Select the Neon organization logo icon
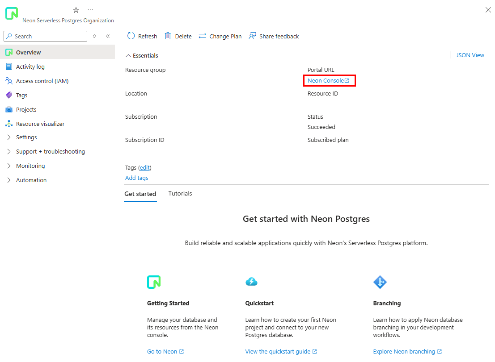 click(x=11, y=13)
